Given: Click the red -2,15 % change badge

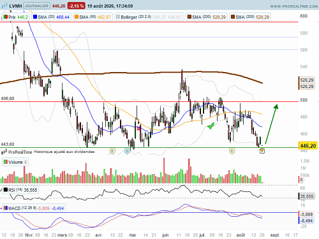Looking at the screenshot, I should [x=76, y=6].
